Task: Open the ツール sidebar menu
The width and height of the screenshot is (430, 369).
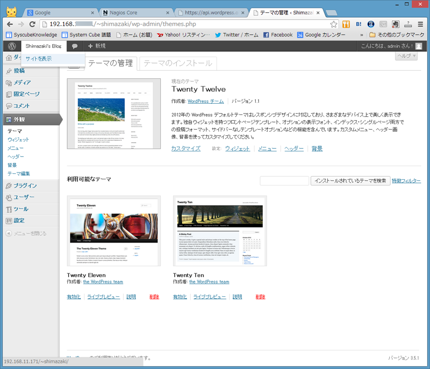Action: pyautogui.click(x=31, y=209)
